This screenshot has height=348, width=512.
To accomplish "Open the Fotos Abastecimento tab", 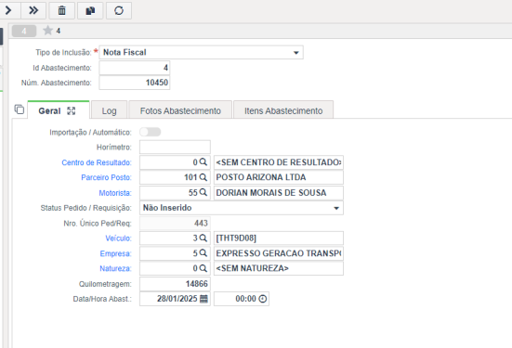I will 180,110.
